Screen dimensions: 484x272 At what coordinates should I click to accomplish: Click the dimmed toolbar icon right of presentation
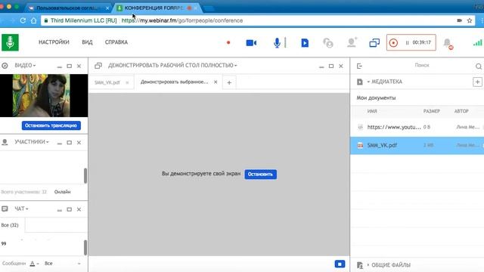pos(328,43)
